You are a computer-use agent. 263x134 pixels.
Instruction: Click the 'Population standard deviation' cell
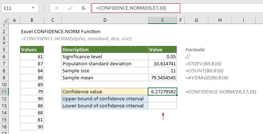105,64
